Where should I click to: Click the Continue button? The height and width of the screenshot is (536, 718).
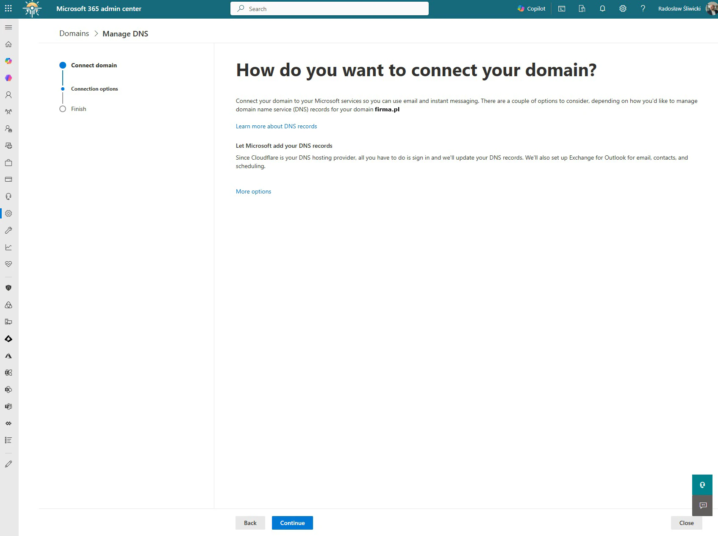coord(292,523)
